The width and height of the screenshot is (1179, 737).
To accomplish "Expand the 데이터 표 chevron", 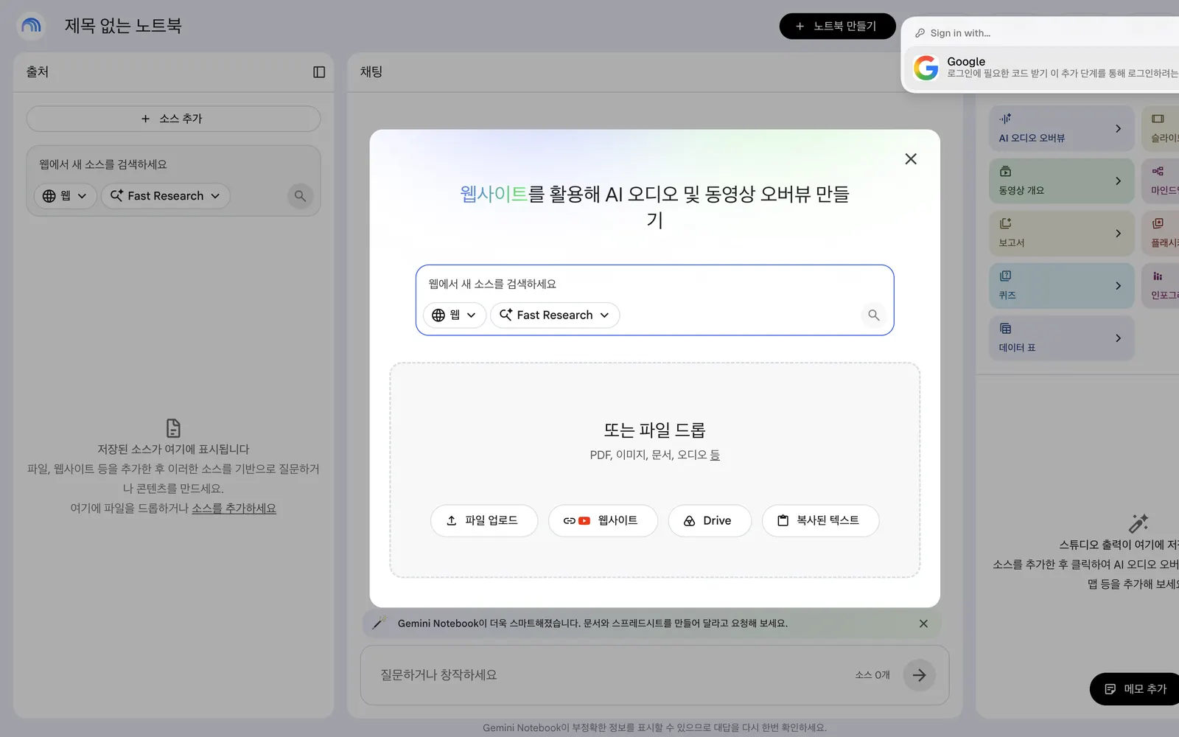I will click(x=1118, y=338).
